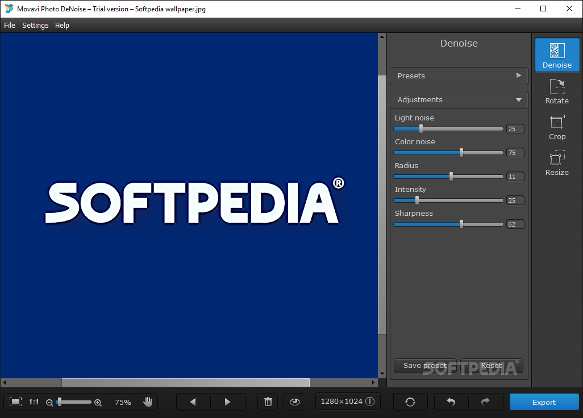Viewport: 583px width, 418px height.
Task: Maximize the application window
Action: (543, 9)
